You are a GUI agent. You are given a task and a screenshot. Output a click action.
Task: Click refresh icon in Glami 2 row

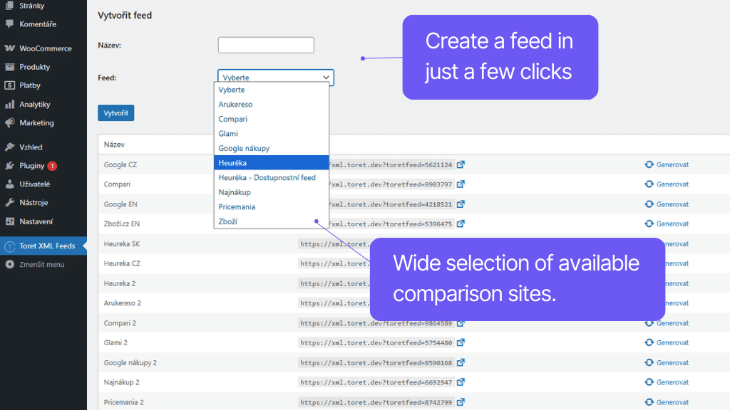click(649, 342)
